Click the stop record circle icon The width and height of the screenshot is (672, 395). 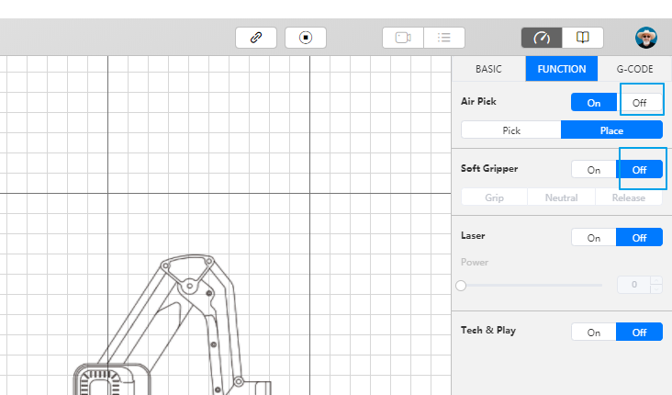click(306, 38)
